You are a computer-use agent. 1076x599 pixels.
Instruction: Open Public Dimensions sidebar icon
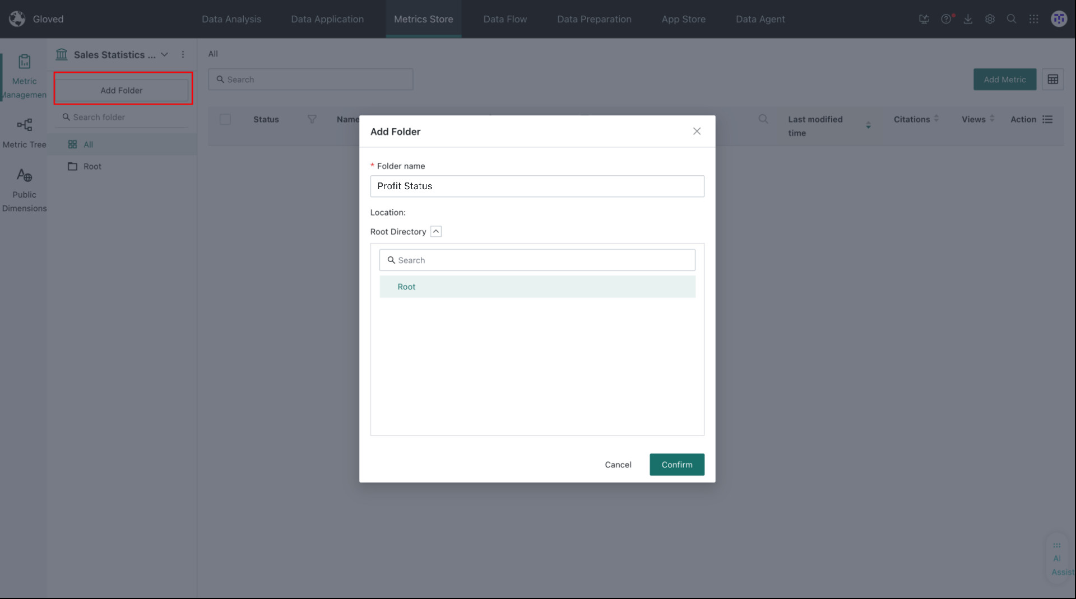tap(24, 175)
